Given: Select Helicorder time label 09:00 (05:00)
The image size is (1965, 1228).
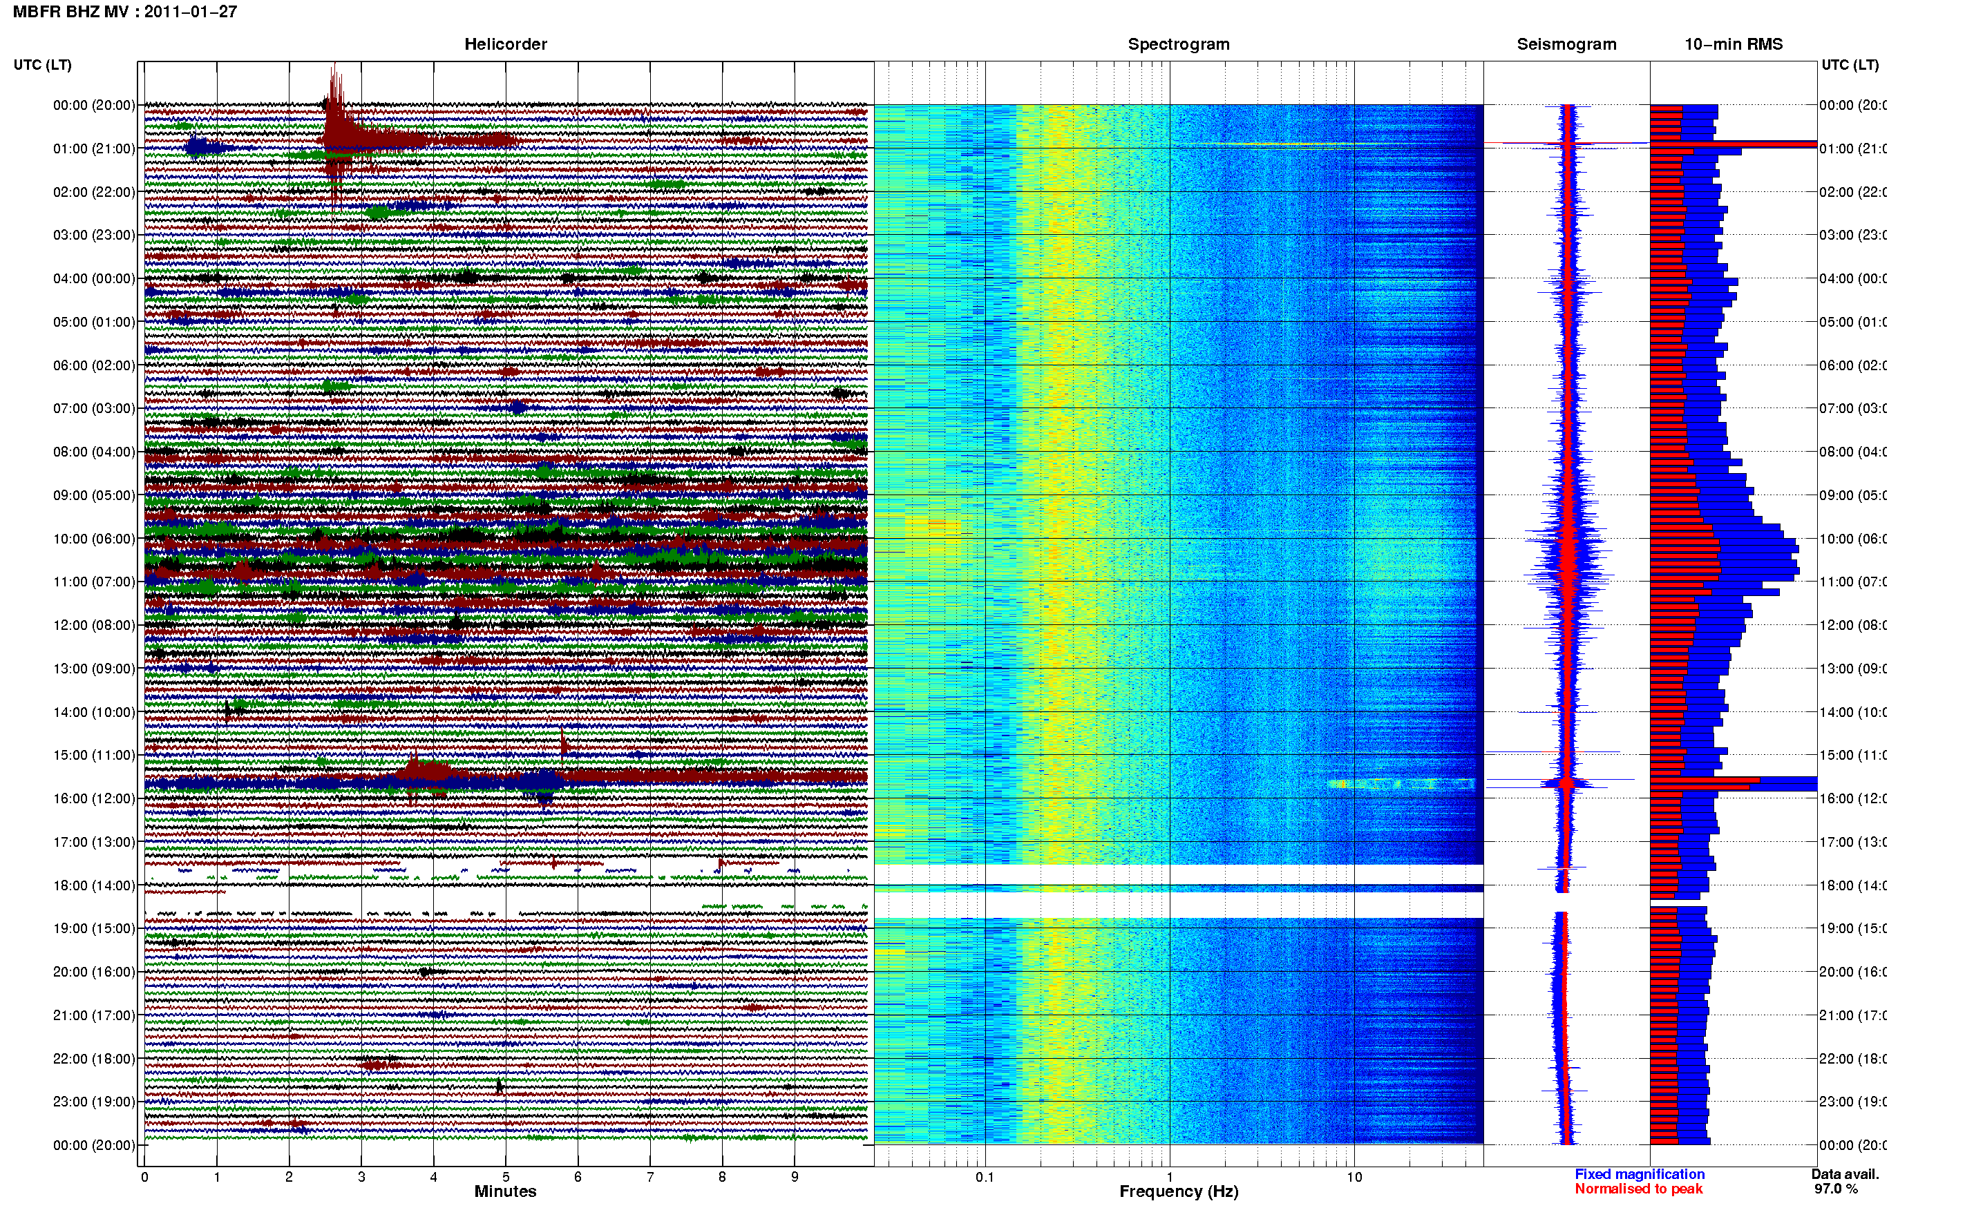Looking at the screenshot, I should coord(94,495).
